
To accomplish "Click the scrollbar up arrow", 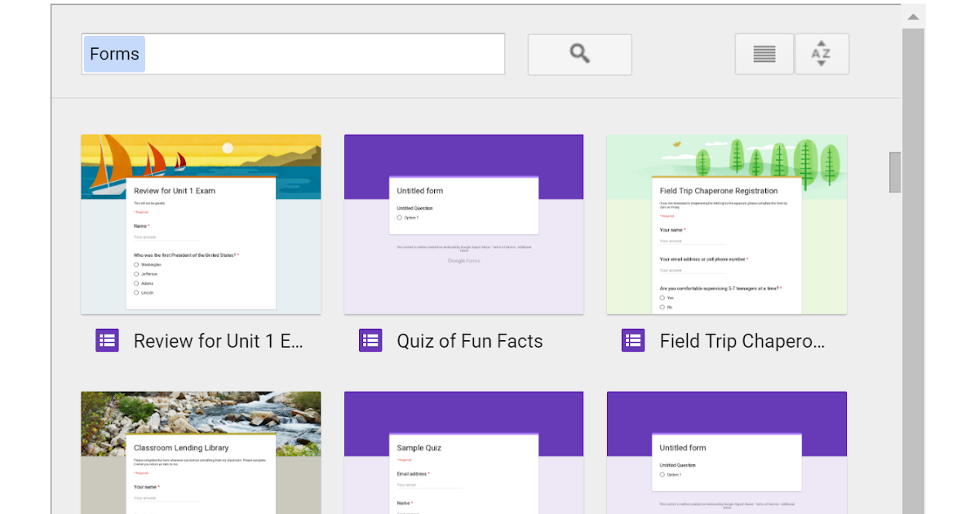I will (x=913, y=16).
